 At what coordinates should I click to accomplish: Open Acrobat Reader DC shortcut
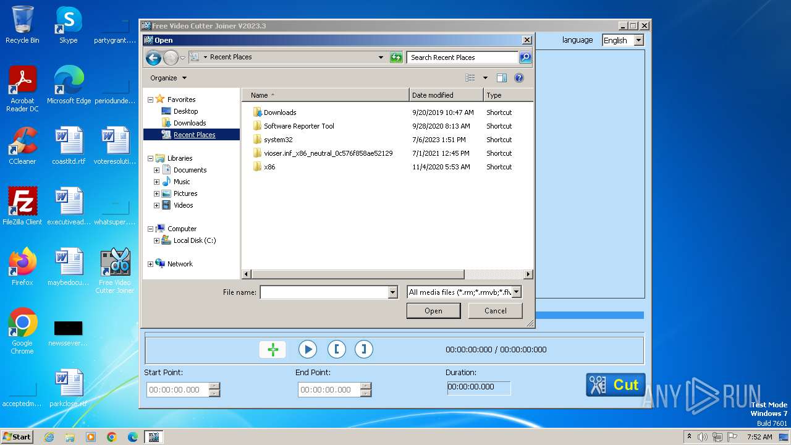tap(22, 90)
